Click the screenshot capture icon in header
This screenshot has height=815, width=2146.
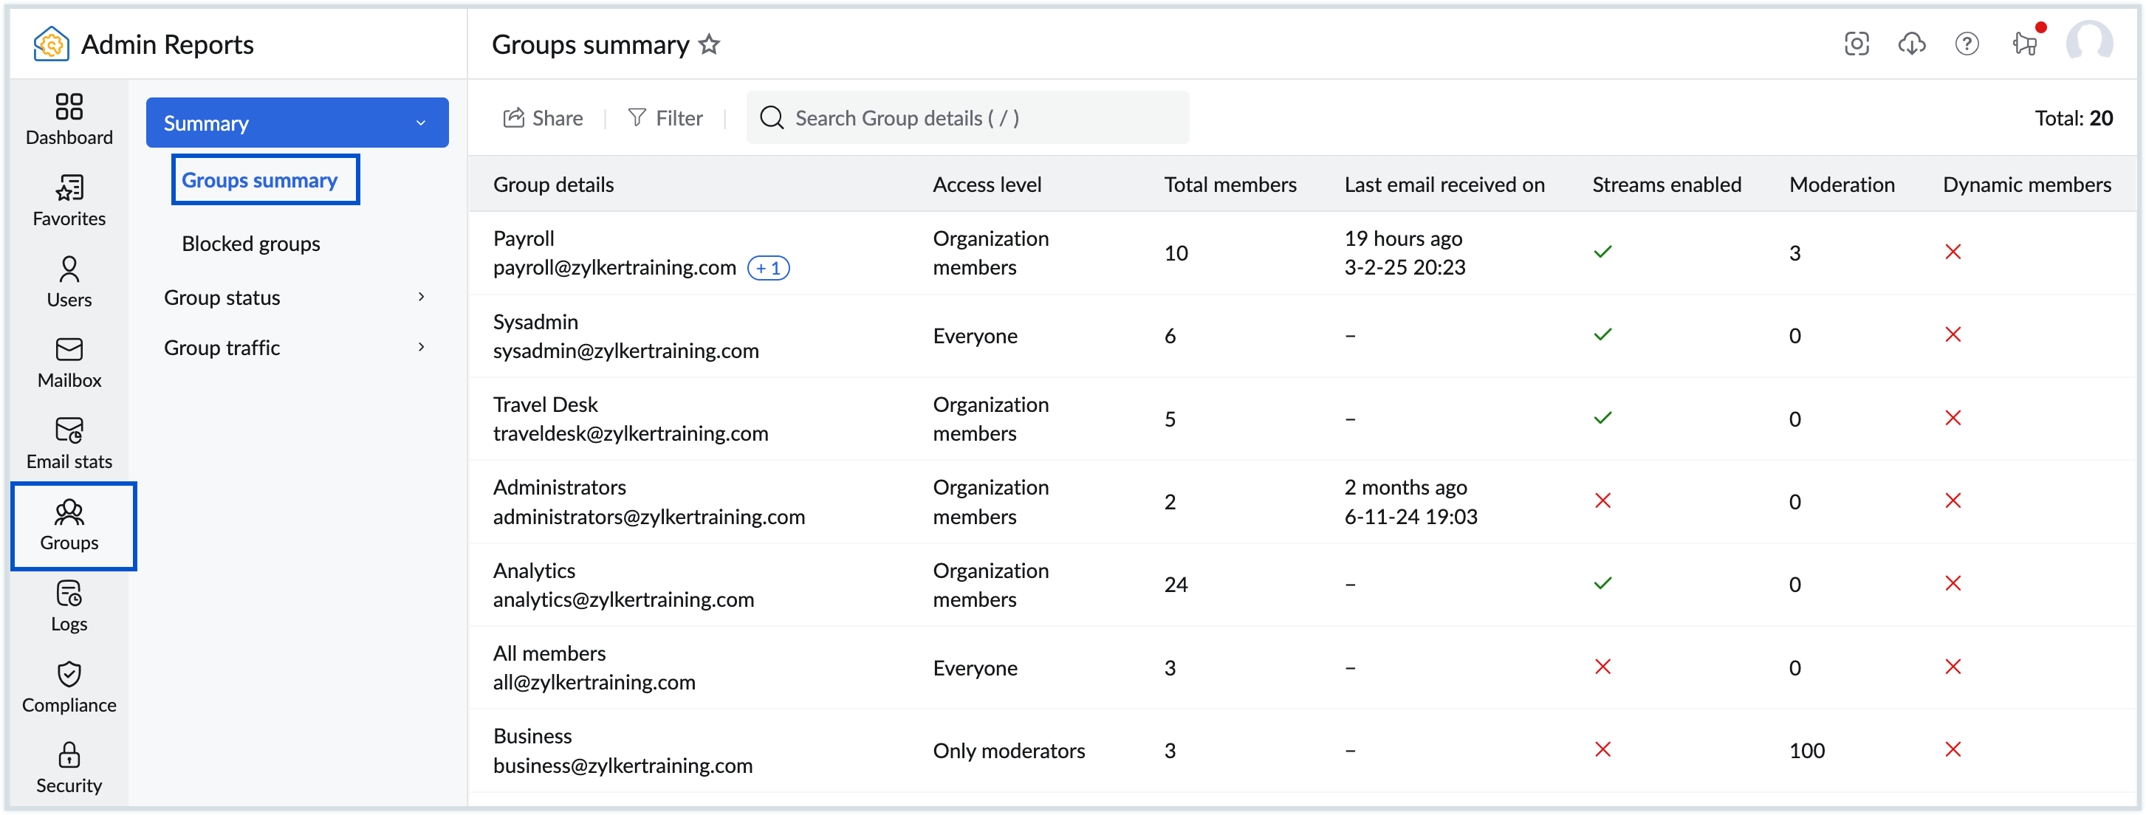coord(1857,44)
